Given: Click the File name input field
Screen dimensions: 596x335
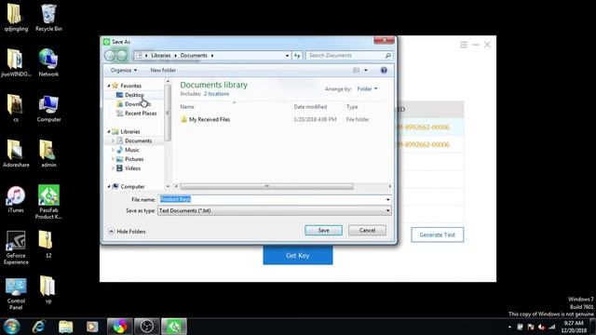Looking at the screenshot, I should pyautogui.click(x=271, y=199).
